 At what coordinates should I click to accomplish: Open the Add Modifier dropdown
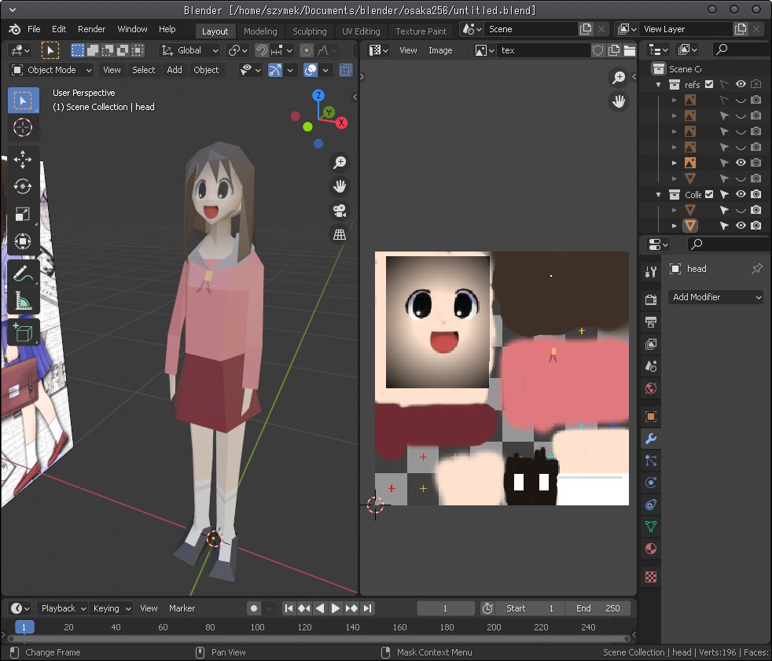[x=716, y=297]
